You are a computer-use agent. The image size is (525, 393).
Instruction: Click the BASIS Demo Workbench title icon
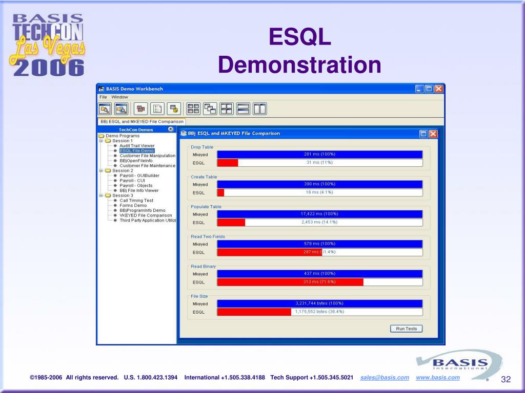coord(102,89)
